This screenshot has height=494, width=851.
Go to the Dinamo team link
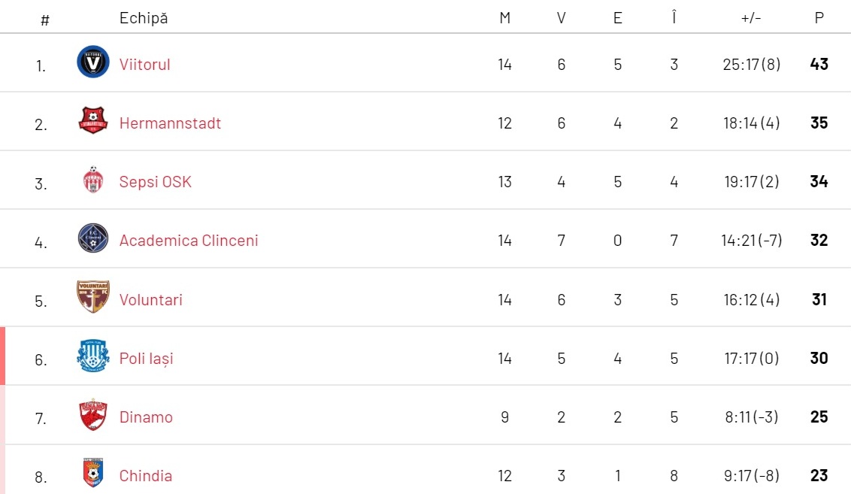(x=146, y=417)
